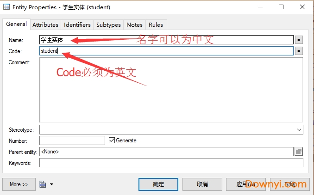The image size is (314, 195).
Task: Close the Entity Properties dialog
Action: pyautogui.click(x=302, y=7)
